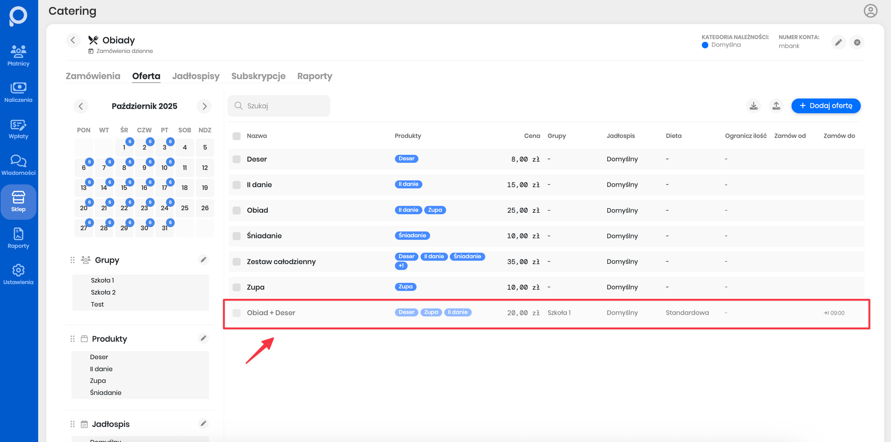Switch to the Jadłospisy tab
The width and height of the screenshot is (891, 442).
(196, 76)
